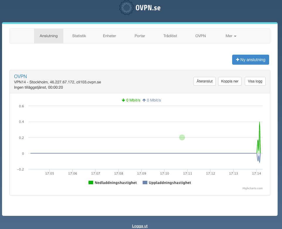The width and height of the screenshot is (282, 229).
Task: Create a new connection with Ny anslutning
Action: click(251, 60)
